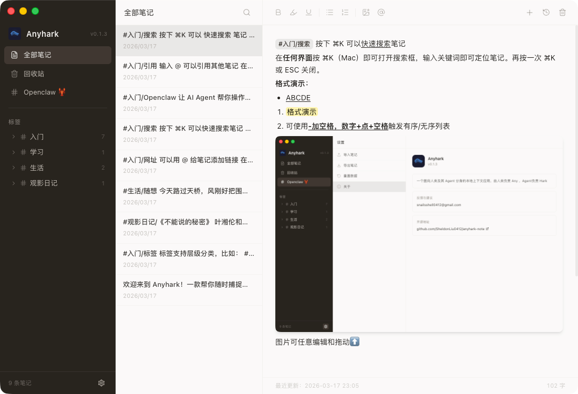578x394 pixels.
Task: Expand the 入门 tag chevron
Action: coord(13,137)
